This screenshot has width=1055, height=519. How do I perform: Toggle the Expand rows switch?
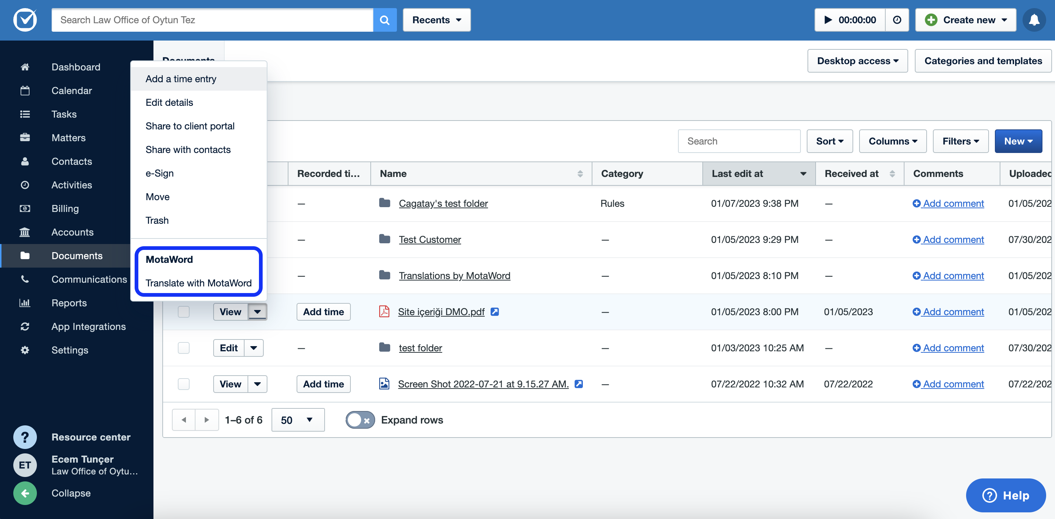pos(360,420)
